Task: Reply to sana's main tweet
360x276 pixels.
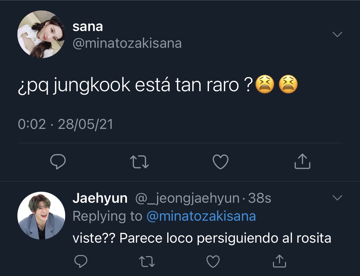Action: [x=58, y=162]
